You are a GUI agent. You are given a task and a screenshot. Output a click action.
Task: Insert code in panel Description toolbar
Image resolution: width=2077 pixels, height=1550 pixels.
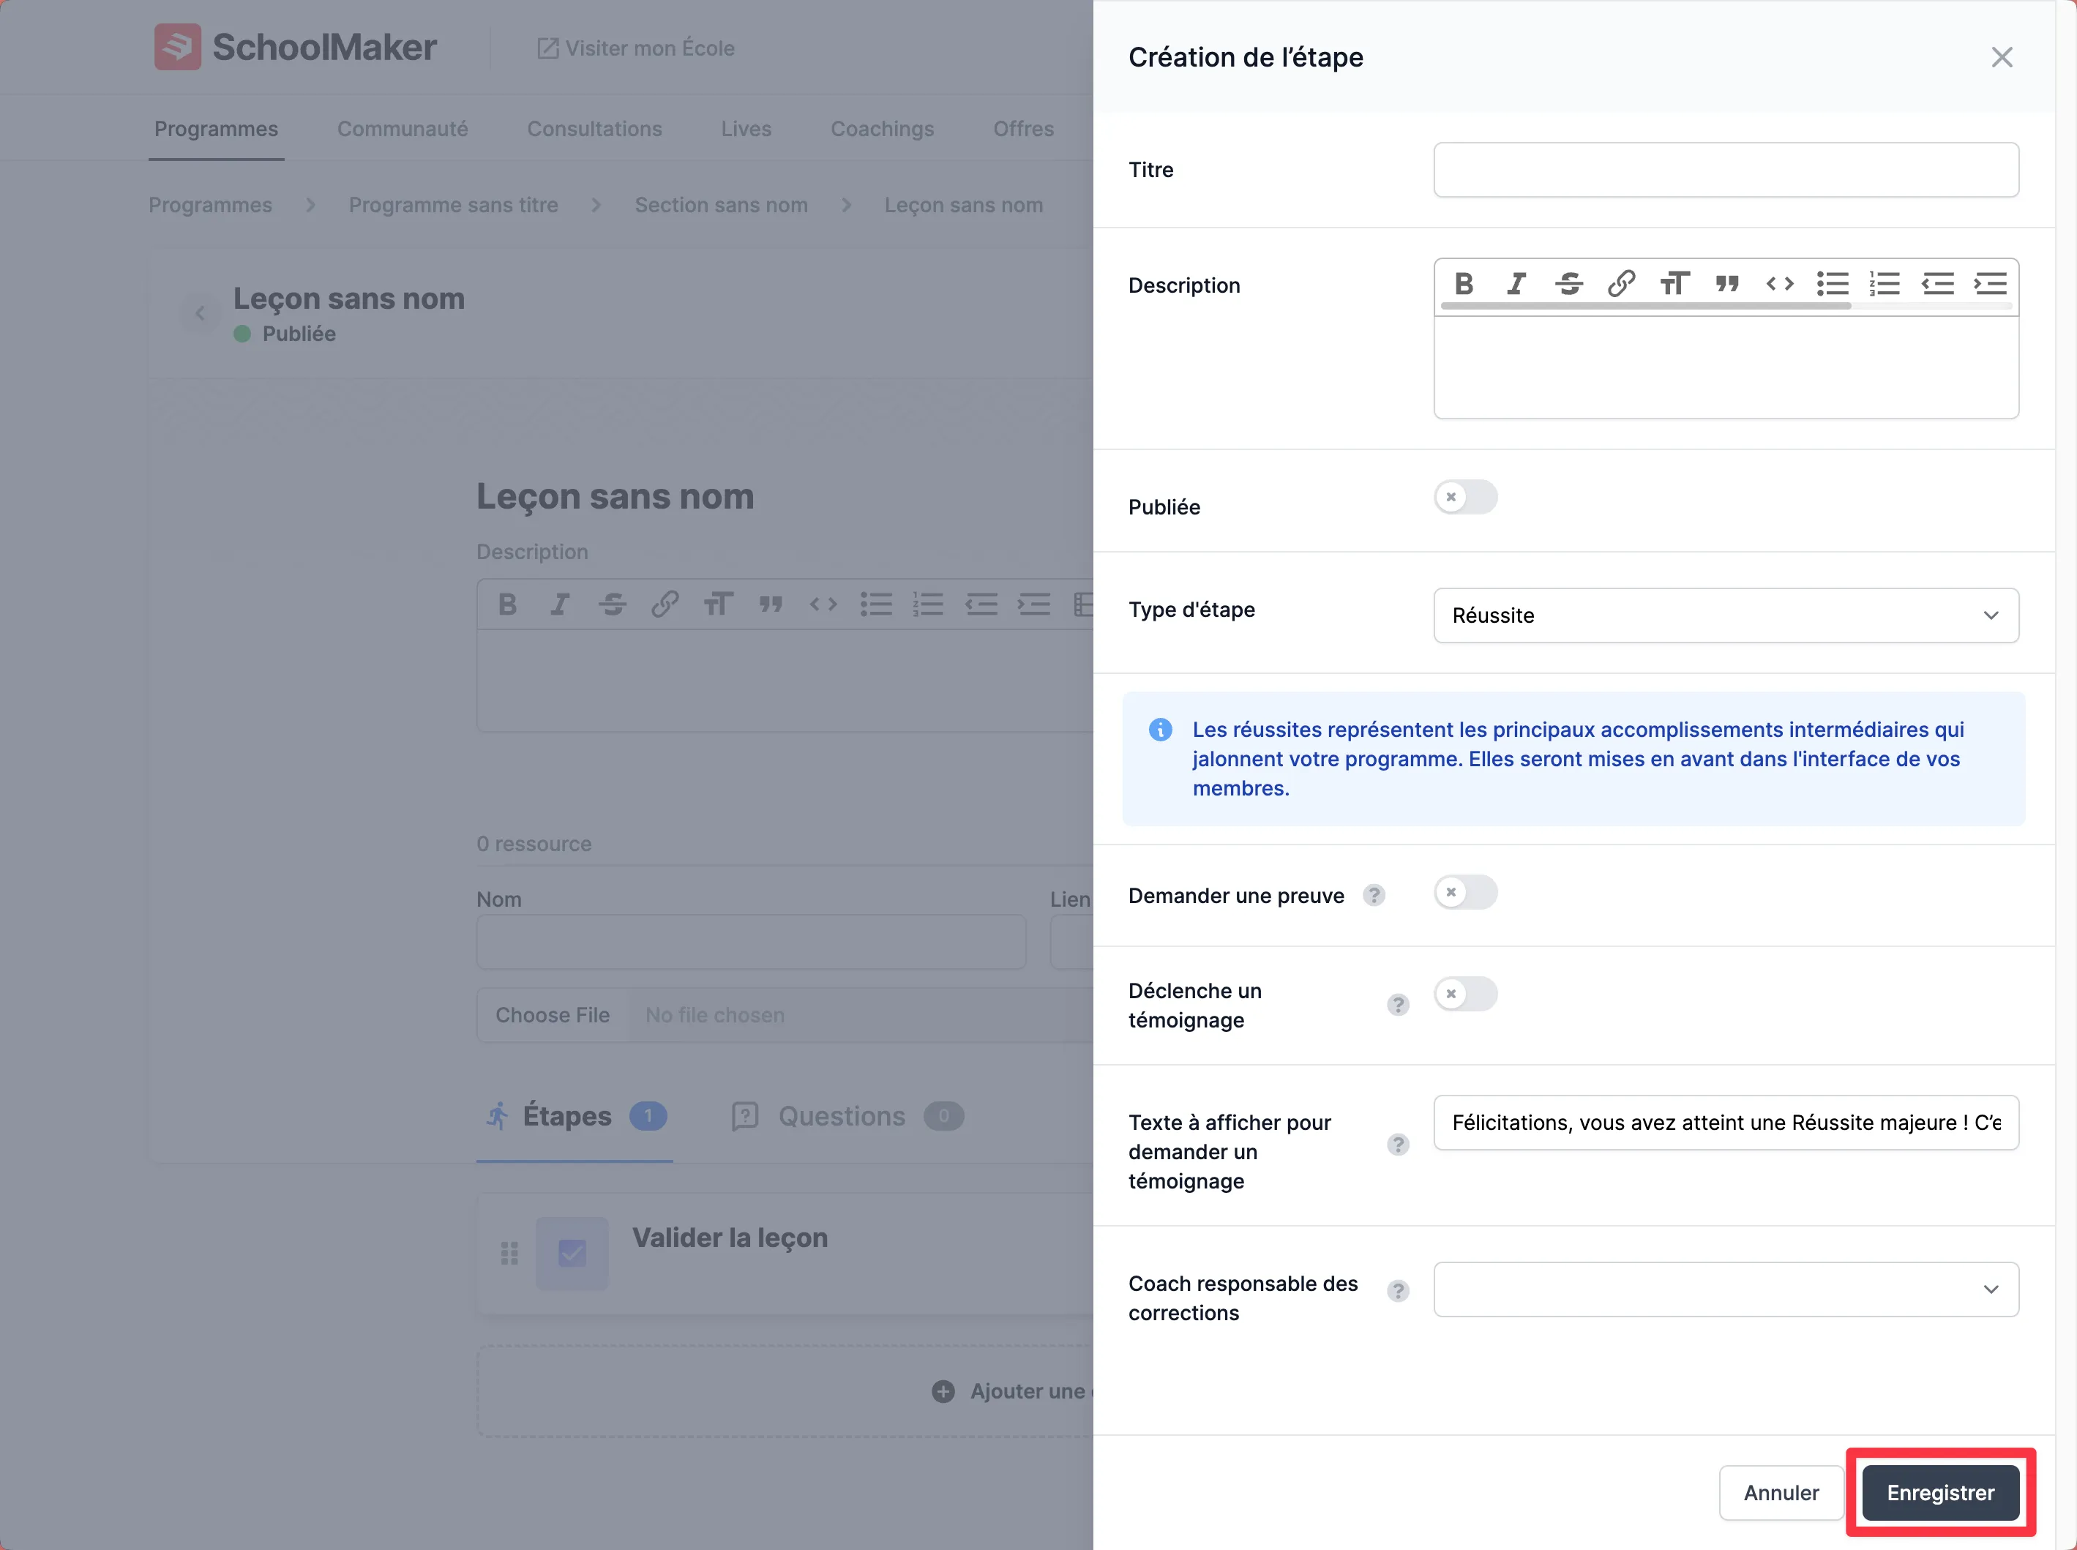1780,283
